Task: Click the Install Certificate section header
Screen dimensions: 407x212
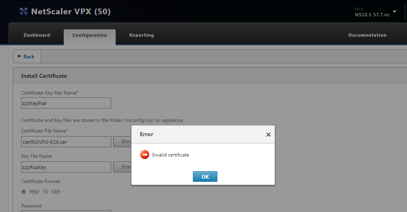Action: click(44, 76)
